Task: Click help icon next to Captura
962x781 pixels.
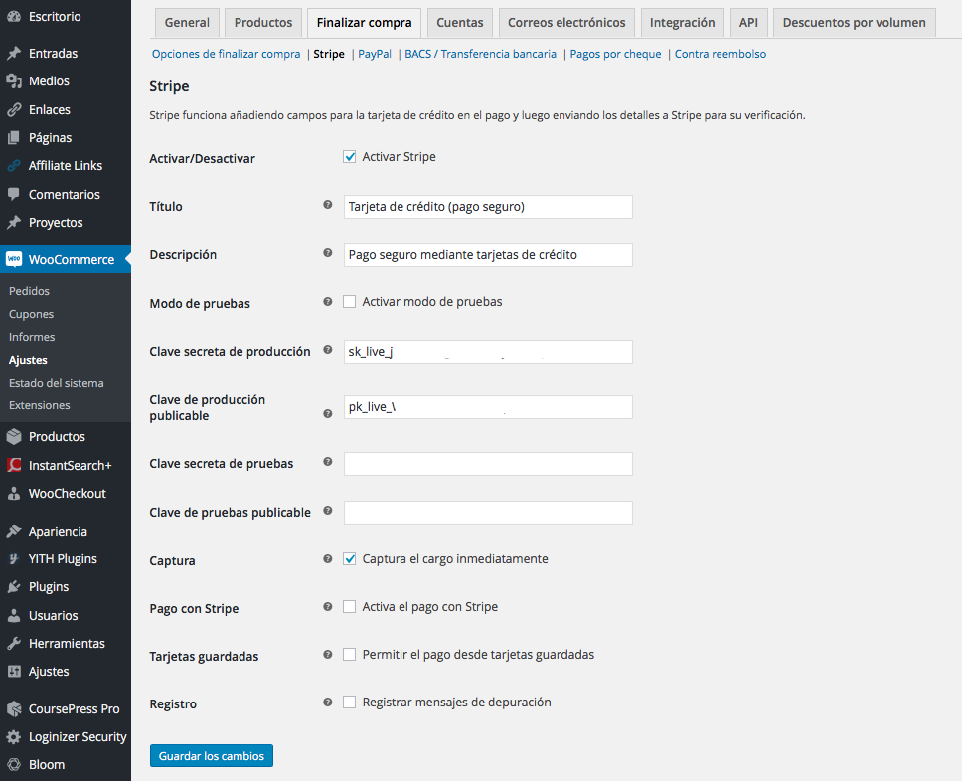Action: (328, 558)
